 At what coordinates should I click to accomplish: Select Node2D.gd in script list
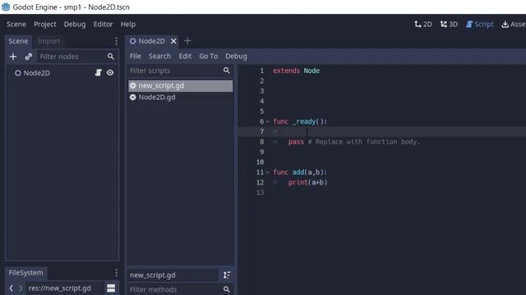pyautogui.click(x=181, y=98)
